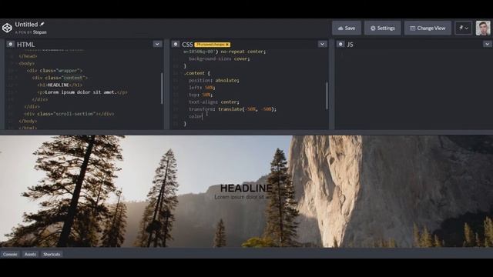Open the pen Settings button

click(x=382, y=28)
